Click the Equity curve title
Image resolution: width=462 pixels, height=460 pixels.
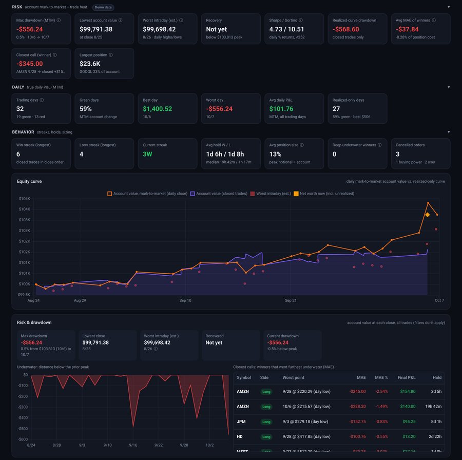point(29,181)
